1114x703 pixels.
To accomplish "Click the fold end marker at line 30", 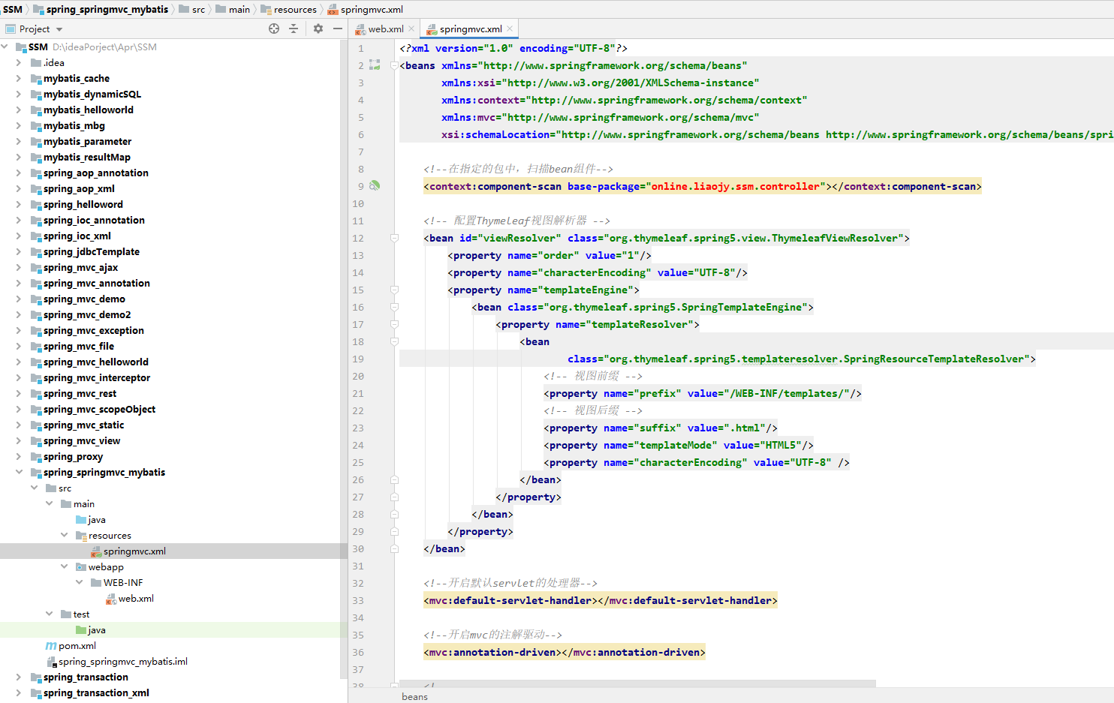I will pos(394,548).
